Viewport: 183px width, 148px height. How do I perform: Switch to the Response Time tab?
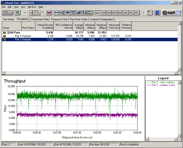tap(59, 19)
